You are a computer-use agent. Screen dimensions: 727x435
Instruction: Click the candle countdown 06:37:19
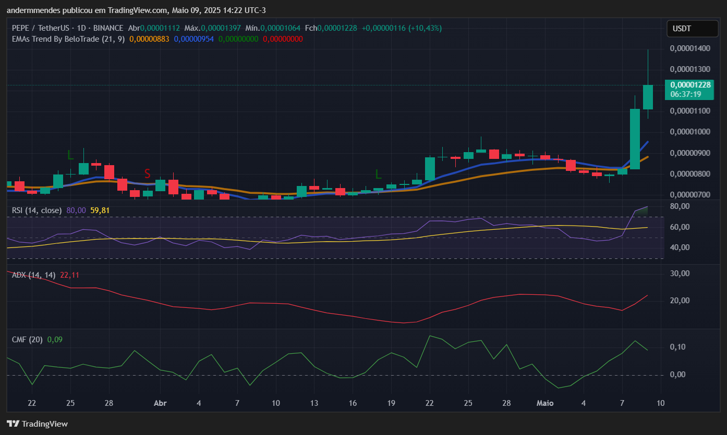click(x=686, y=94)
